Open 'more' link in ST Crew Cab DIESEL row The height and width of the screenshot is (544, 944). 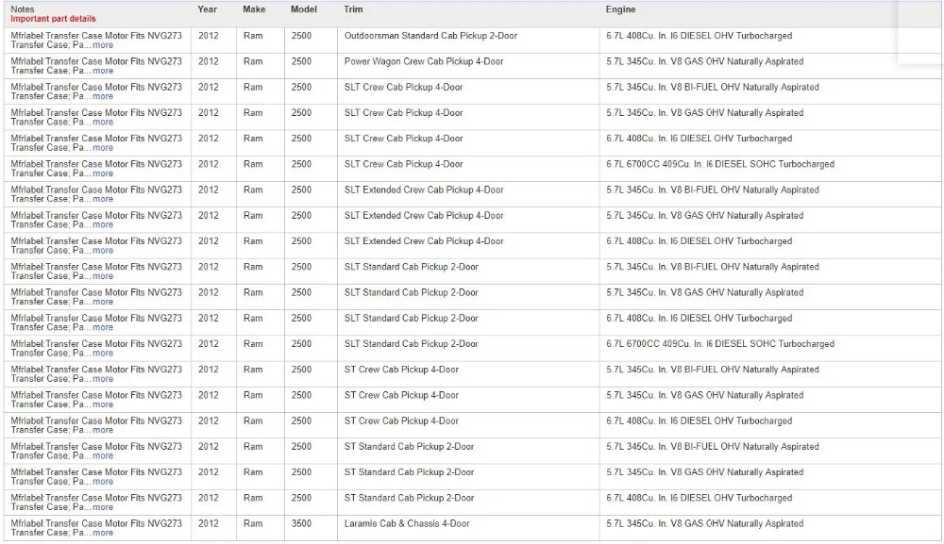click(x=103, y=430)
